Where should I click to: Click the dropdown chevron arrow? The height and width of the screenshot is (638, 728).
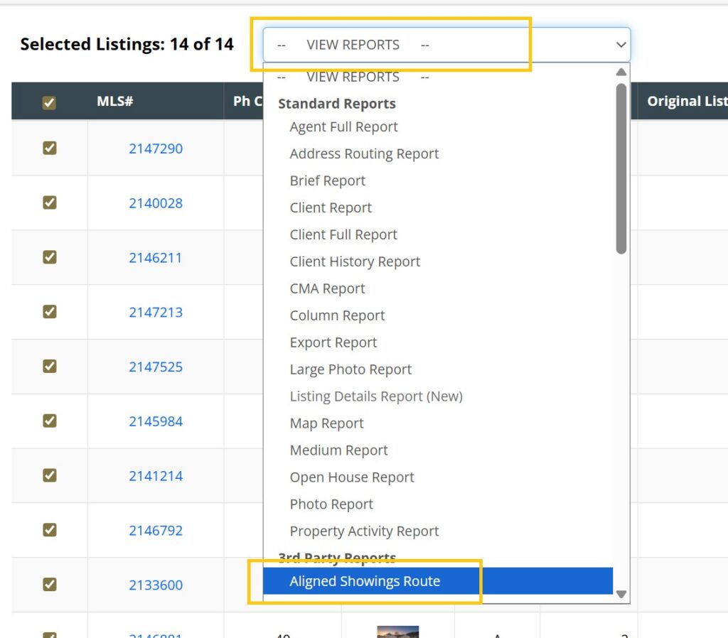[x=621, y=45]
